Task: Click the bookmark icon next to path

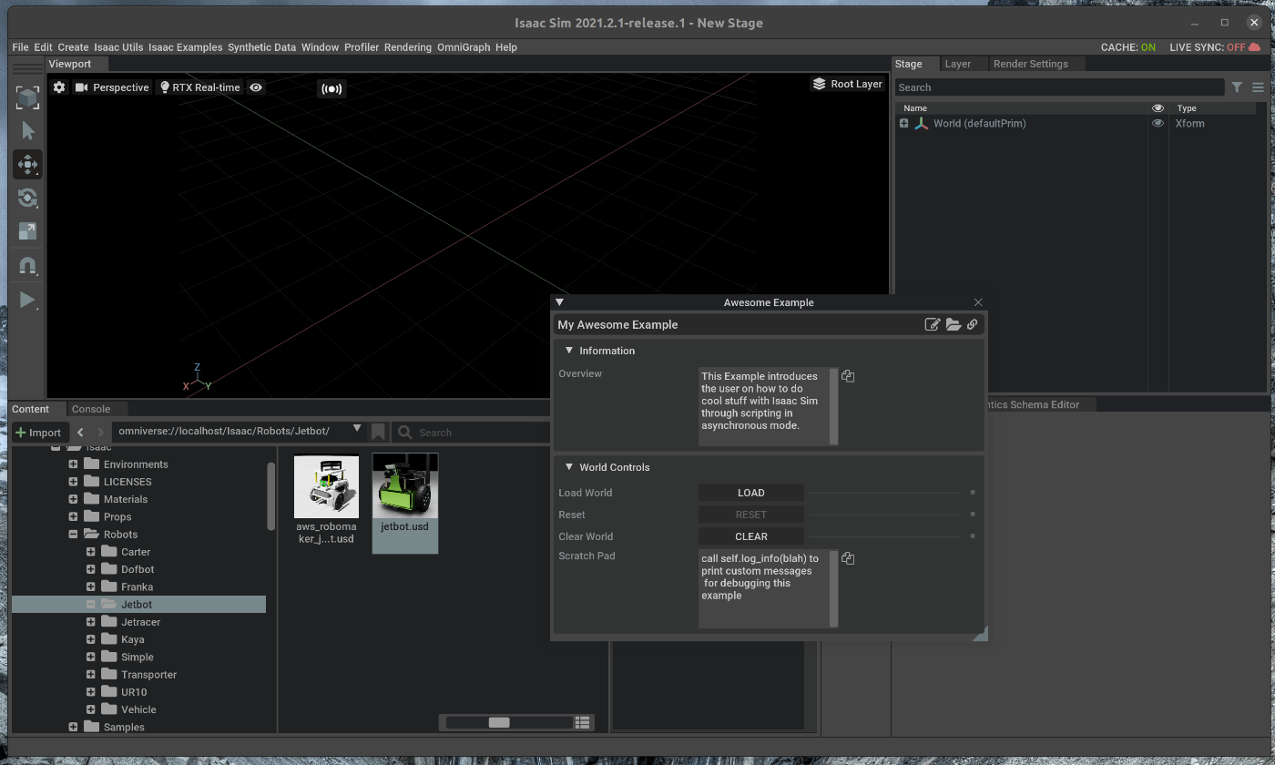Action: (378, 433)
